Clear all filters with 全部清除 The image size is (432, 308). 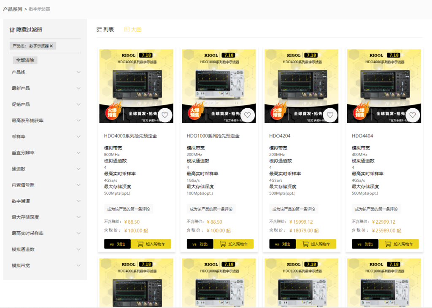click(25, 60)
